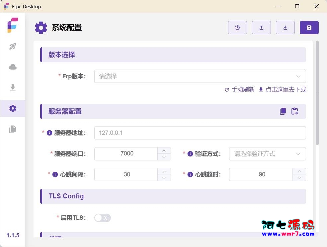Click the import download config button
327x247 pixels.
pyautogui.click(x=285, y=28)
